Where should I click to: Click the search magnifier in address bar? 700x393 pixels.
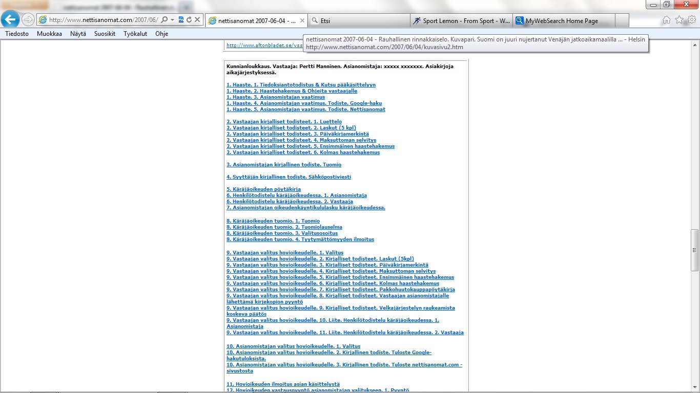164,20
